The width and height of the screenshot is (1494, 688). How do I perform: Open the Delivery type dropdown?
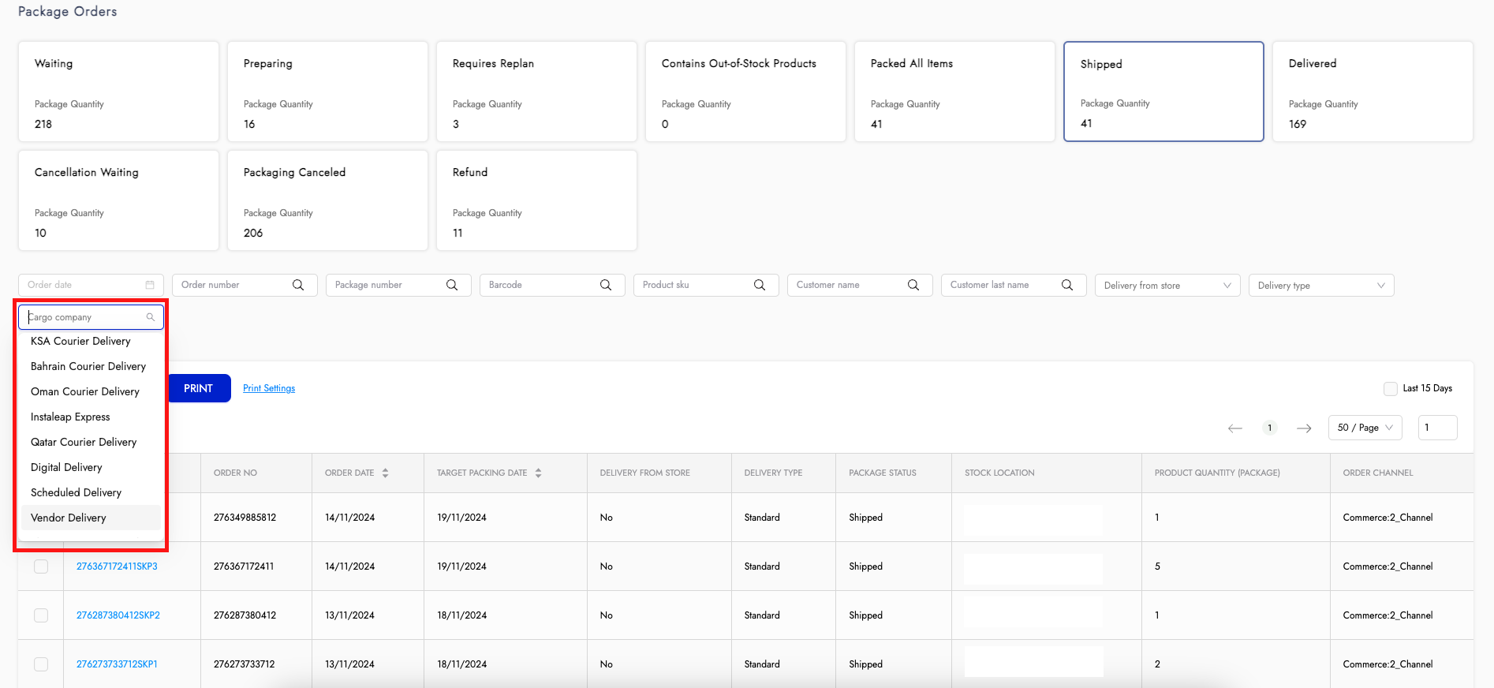[1320, 286]
